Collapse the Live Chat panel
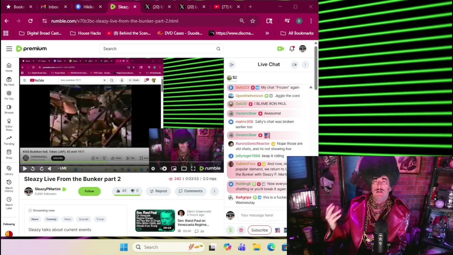This screenshot has height=255, width=453. pyautogui.click(x=231, y=64)
